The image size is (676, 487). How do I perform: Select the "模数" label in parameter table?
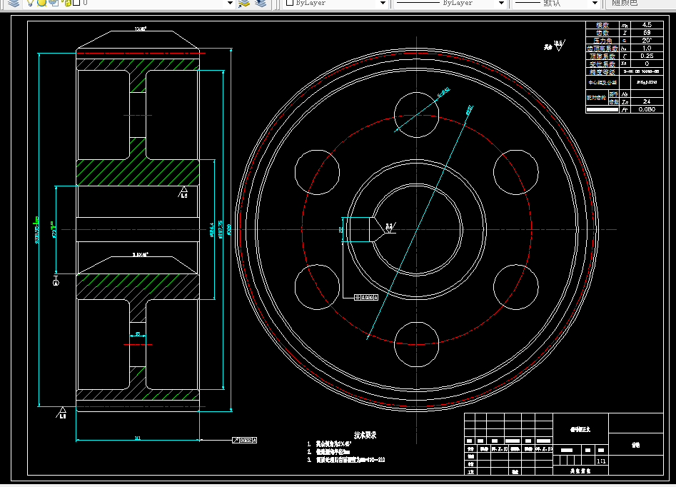pos(602,25)
